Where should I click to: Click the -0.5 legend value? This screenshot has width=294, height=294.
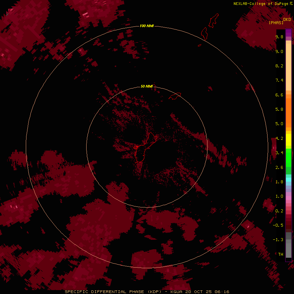[278, 225]
